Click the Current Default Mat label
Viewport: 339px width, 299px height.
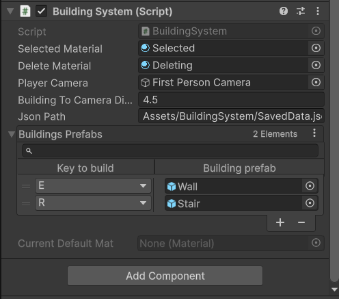[x=66, y=244]
